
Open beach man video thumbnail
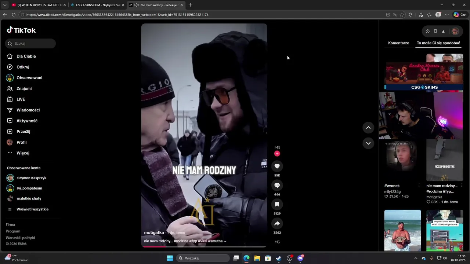(x=402, y=230)
